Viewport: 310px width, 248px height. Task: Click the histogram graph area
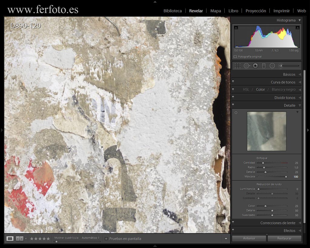point(267,36)
